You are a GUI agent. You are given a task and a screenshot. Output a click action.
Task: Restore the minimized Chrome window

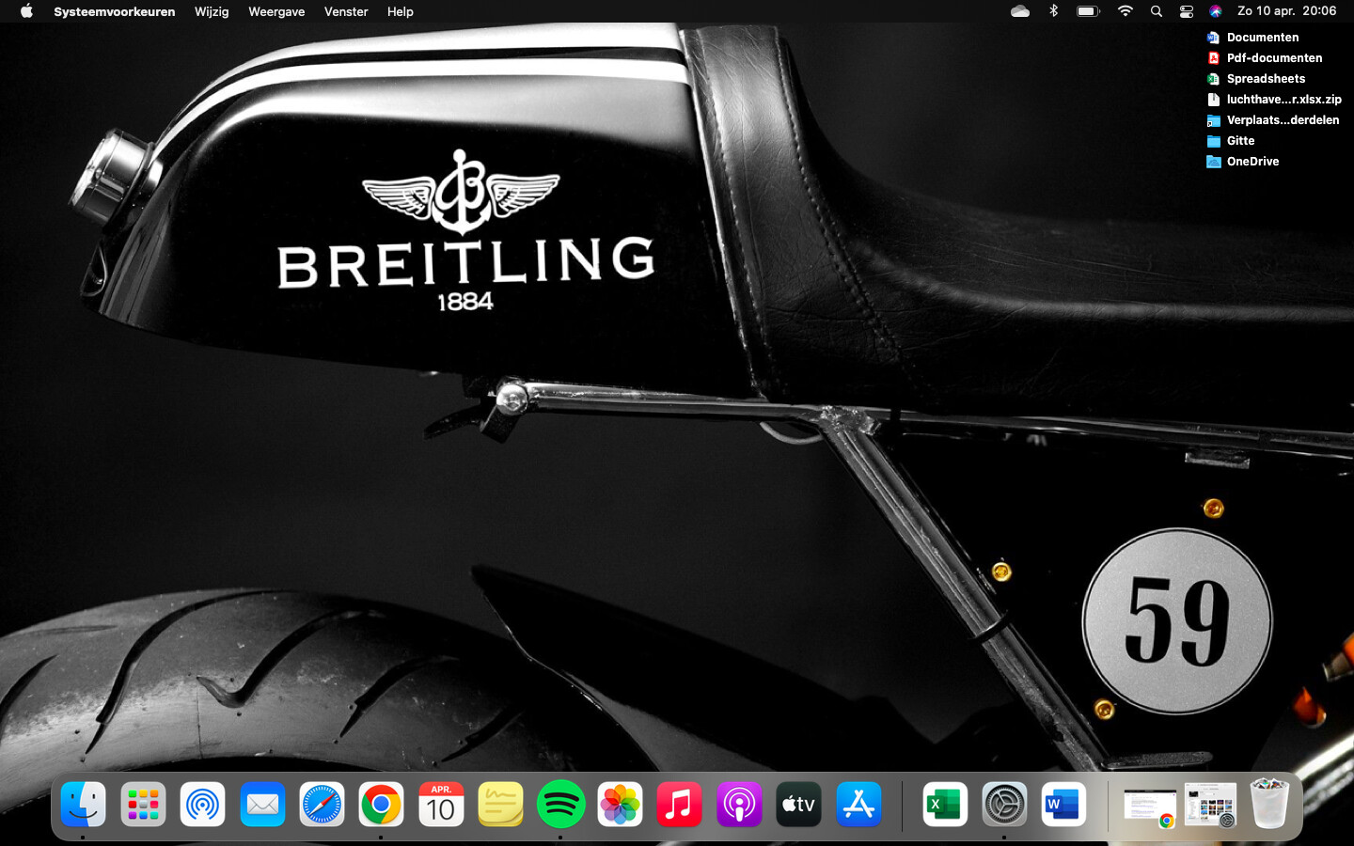point(1150,807)
